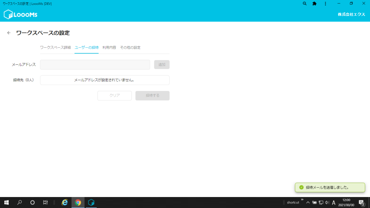Select the ユーザーの招待 tab
This screenshot has width=370, height=208.
[x=86, y=48]
